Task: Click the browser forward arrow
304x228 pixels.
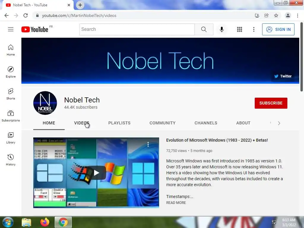Action: pyautogui.click(x=16, y=15)
